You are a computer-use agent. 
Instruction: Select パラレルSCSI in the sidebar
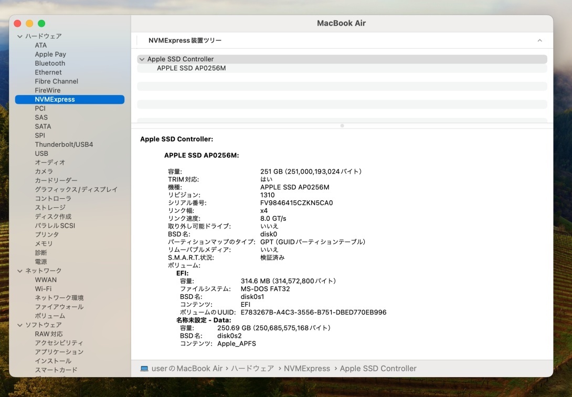click(x=55, y=226)
